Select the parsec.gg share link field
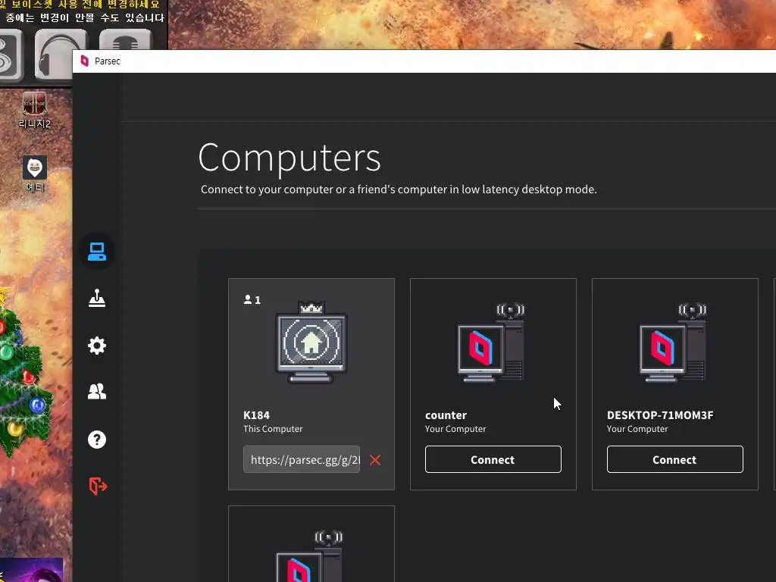 [x=302, y=460]
